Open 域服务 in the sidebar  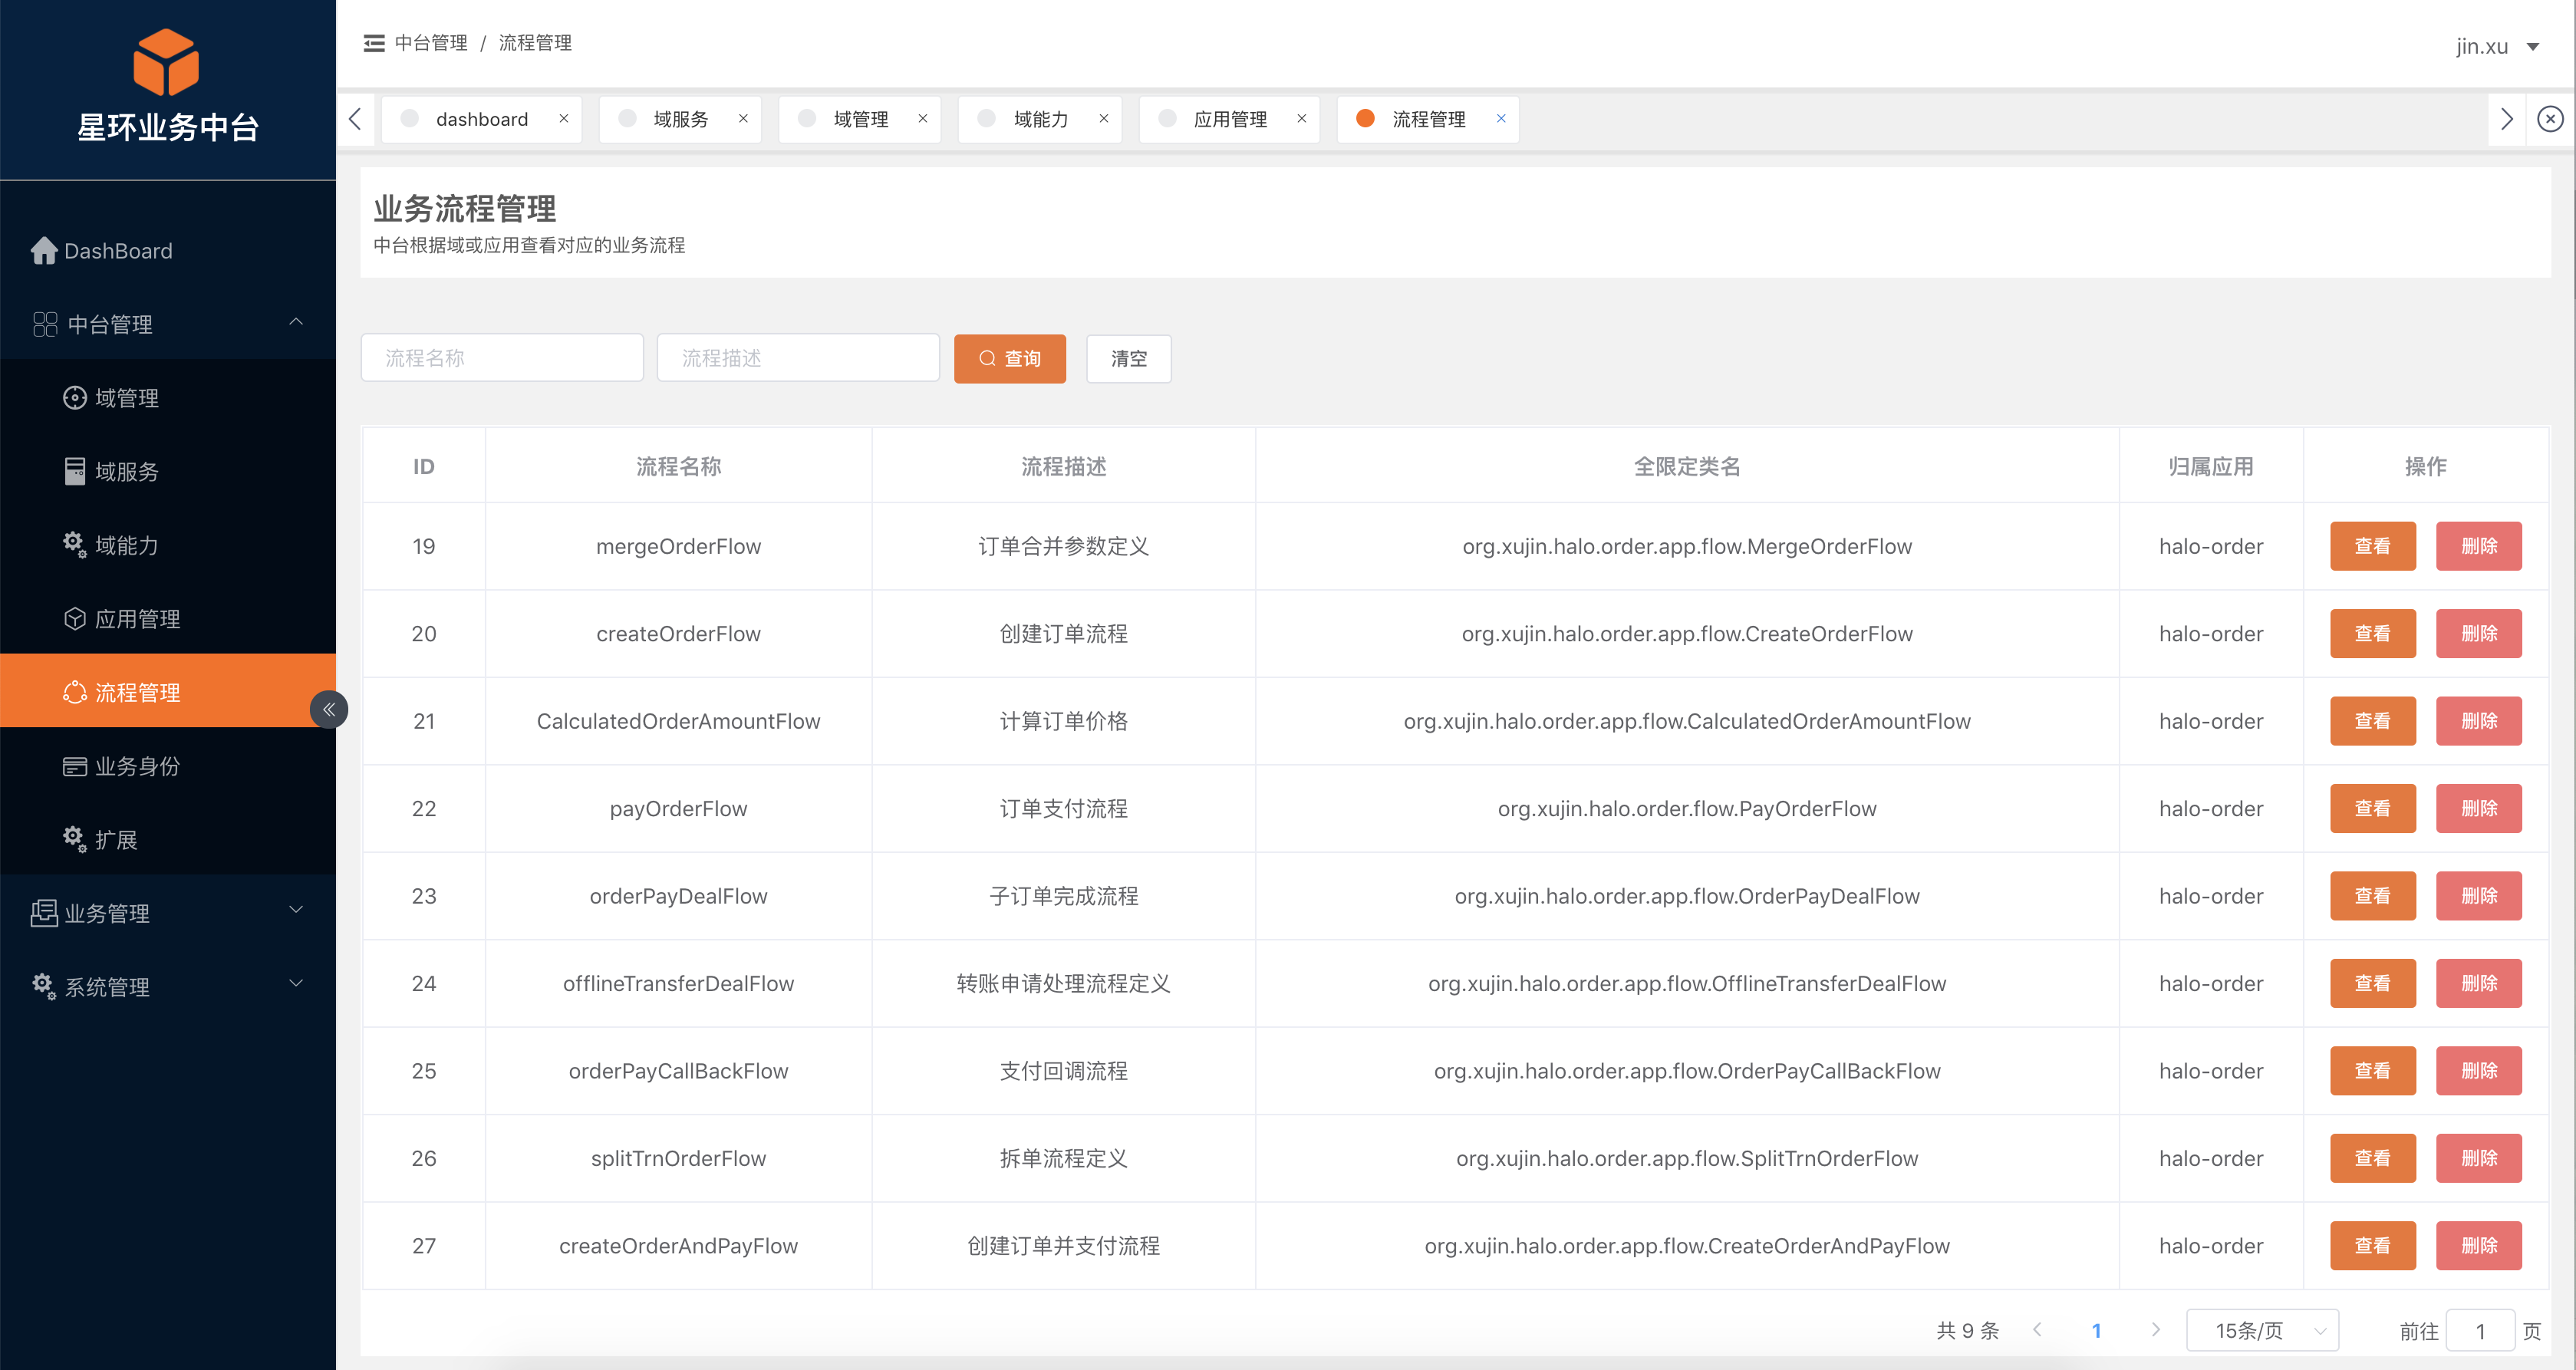coord(168,471)
